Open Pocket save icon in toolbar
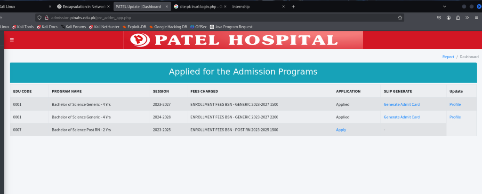The height and width of the screenshot is (194, 482). point(440,18)
